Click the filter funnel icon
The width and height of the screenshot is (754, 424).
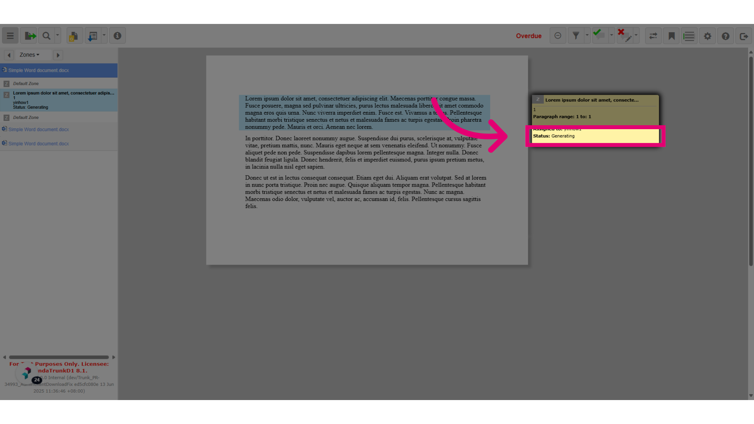click(x=576, y=36)
